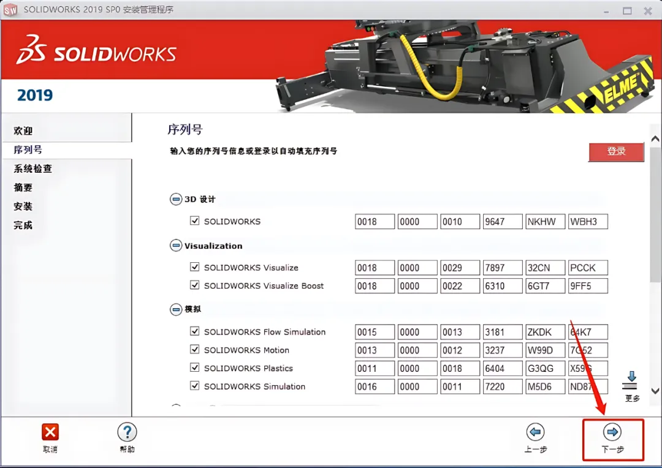Image resolution: width=662 pixels, height=468 pixels.
Task: Click Visualize Boost serial field 6310
Action: click(x=503, y=285)
